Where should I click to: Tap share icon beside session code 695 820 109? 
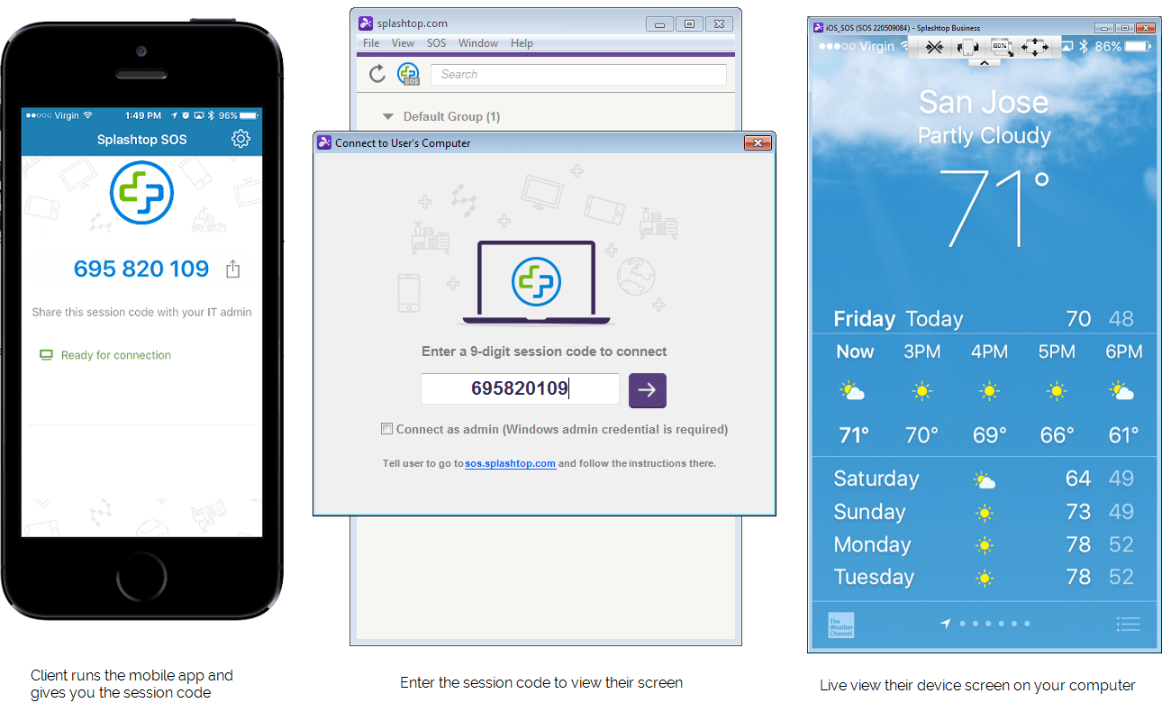coord(233,269)
